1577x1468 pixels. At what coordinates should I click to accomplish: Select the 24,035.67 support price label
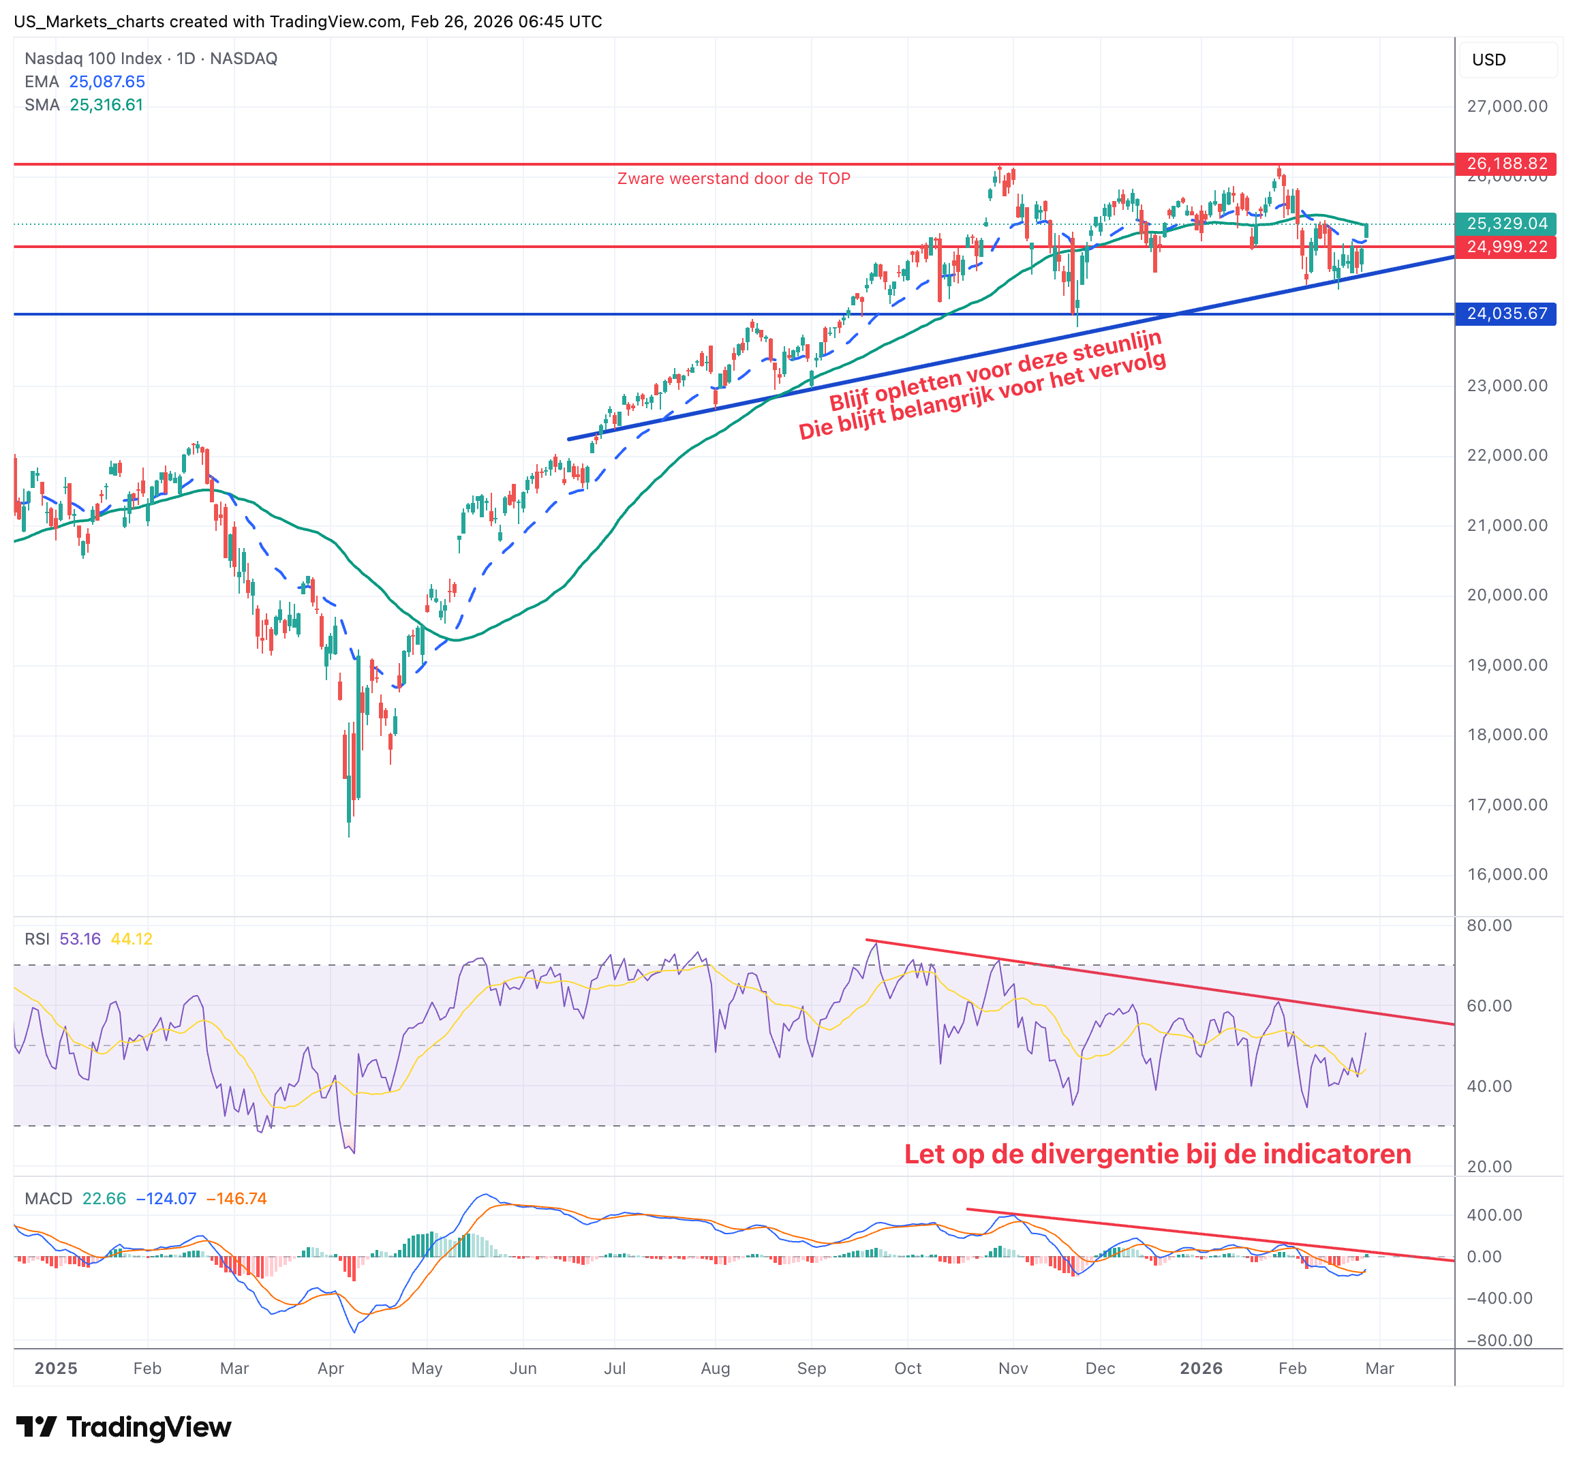1506,316
